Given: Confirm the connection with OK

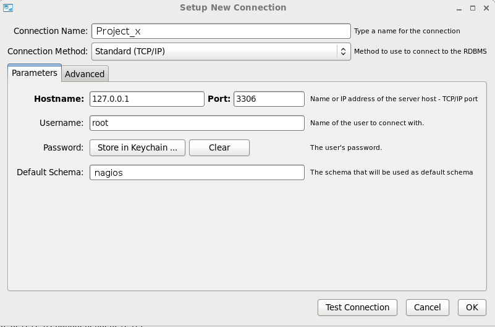Looking at the screenshot, I should pos(472,307).
